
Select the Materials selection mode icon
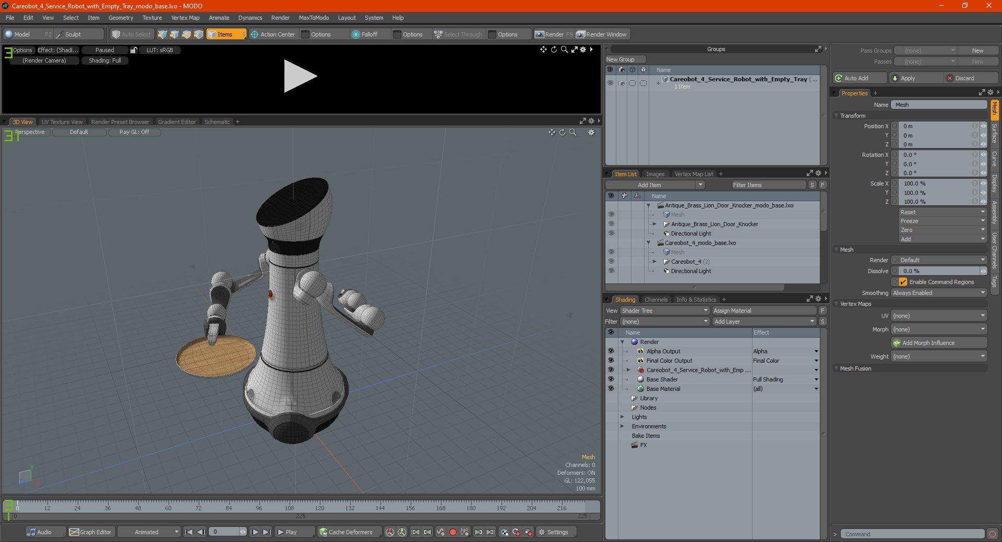point(198,34)
